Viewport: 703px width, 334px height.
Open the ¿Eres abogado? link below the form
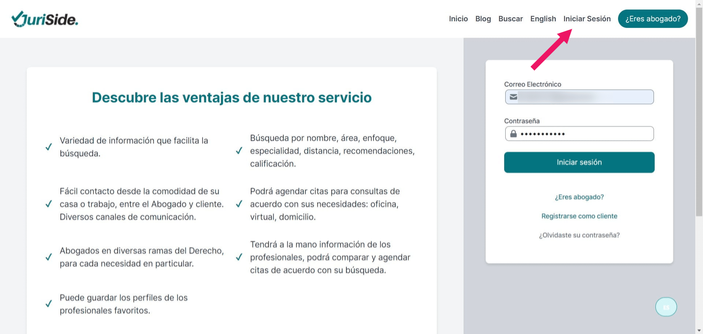click(579, 197)
